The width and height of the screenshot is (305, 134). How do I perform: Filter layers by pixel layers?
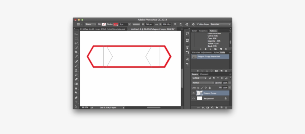pos(210,78)
